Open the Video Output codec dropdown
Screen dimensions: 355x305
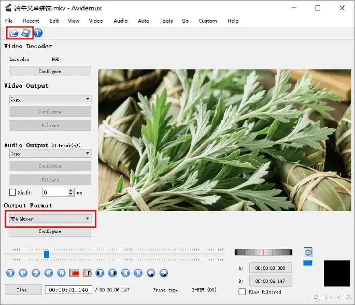(50, 99)
